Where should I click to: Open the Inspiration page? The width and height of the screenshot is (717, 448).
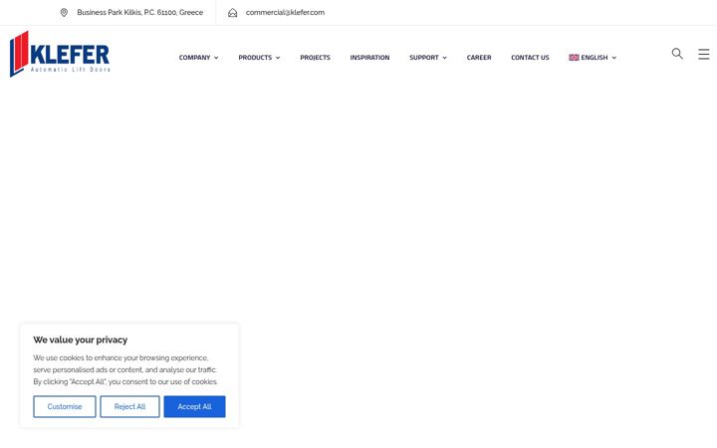369,57
